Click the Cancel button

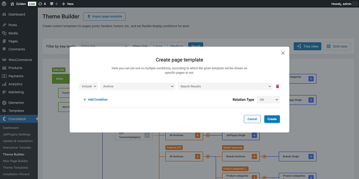[x=252, y=119]
